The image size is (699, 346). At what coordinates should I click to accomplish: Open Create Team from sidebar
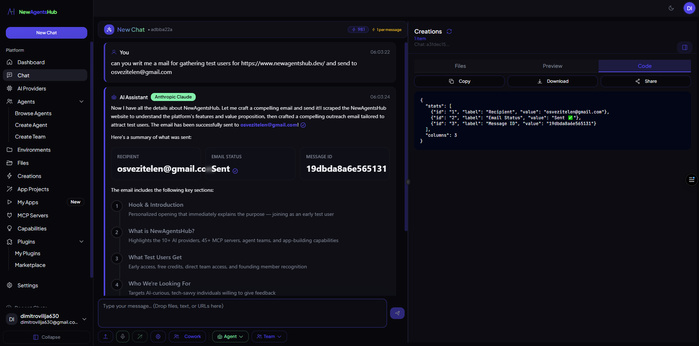[x=30, y=137]
